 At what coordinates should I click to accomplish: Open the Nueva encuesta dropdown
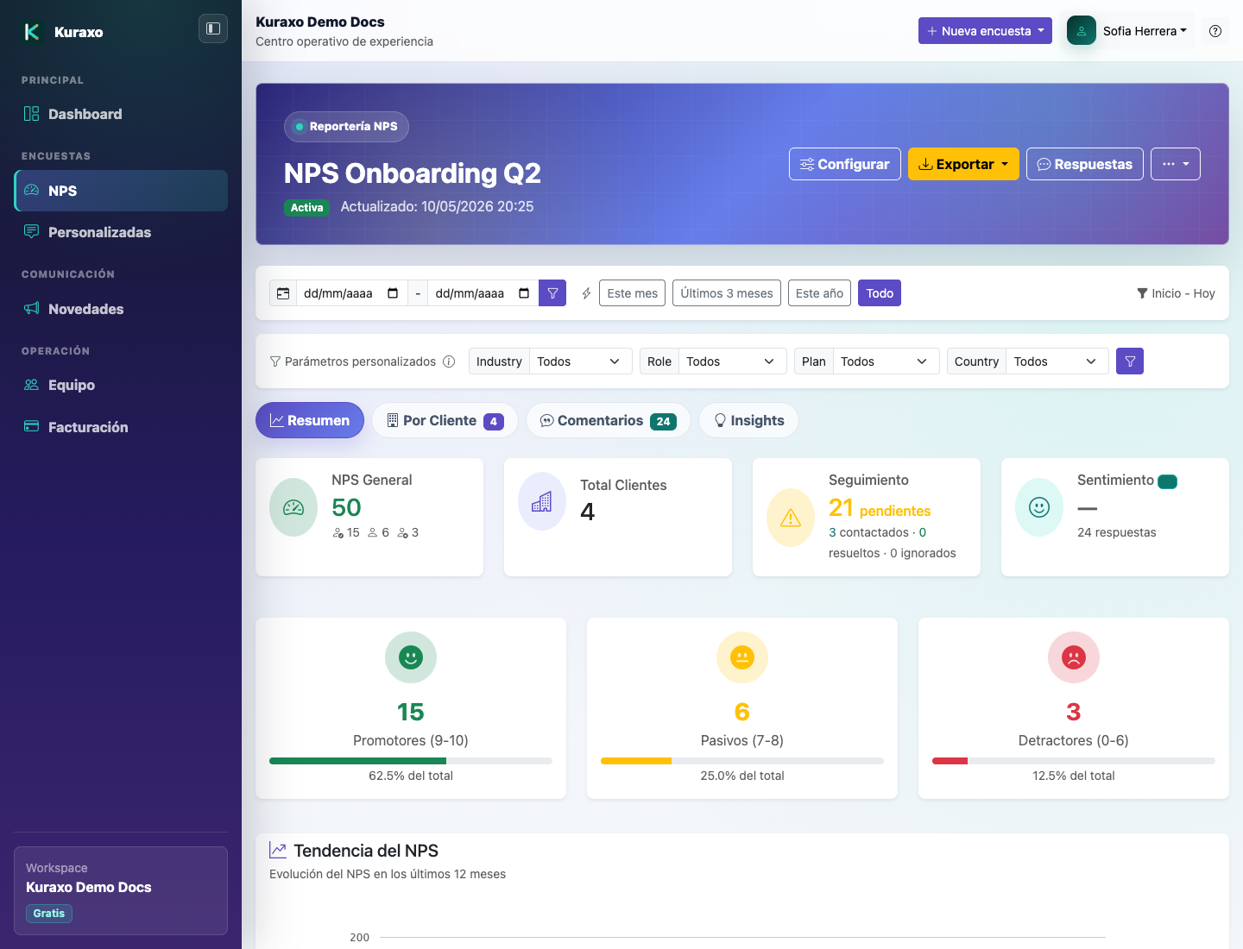[x=985, y=31]
